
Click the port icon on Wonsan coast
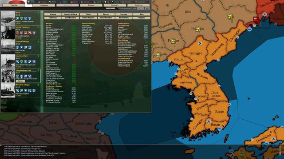point(205,68)
